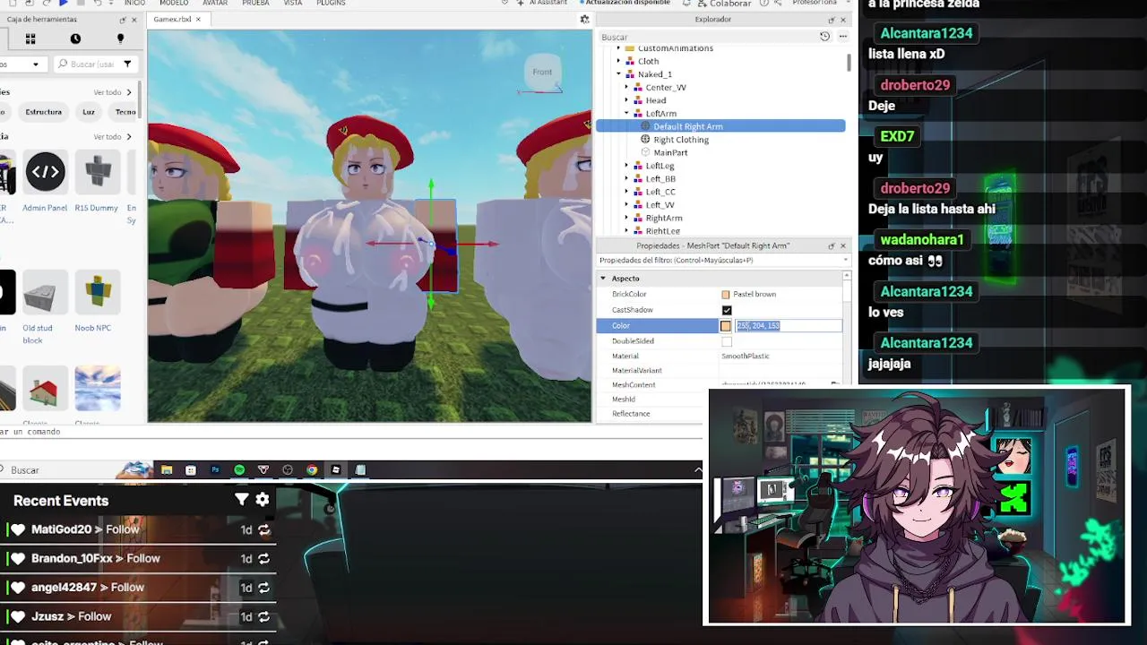
Task: Click the Material SmoothPlastic value
Action: pyautogui.click(x=746, y=357)
